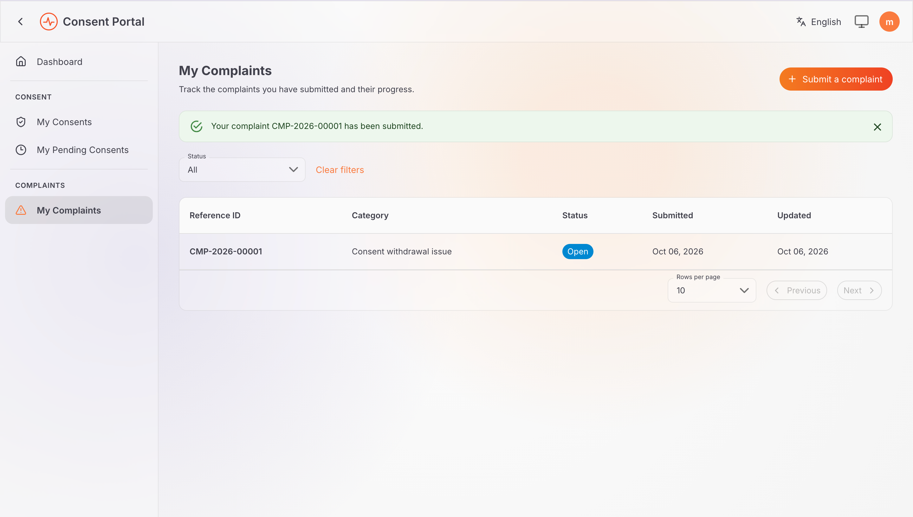The width and height of the screenshot is (913, 517).
Task: Dismiss the complaint submitted notification
Action: 877,127
